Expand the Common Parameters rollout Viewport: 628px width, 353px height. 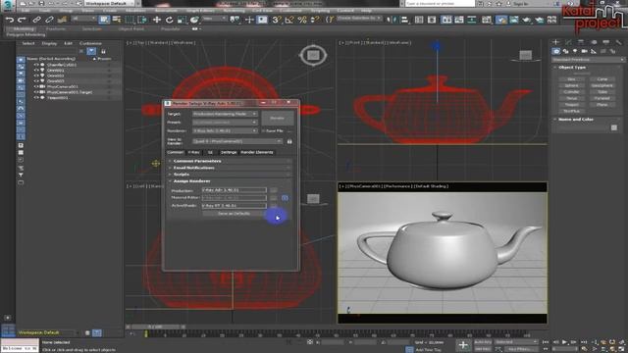pos(230,161)
